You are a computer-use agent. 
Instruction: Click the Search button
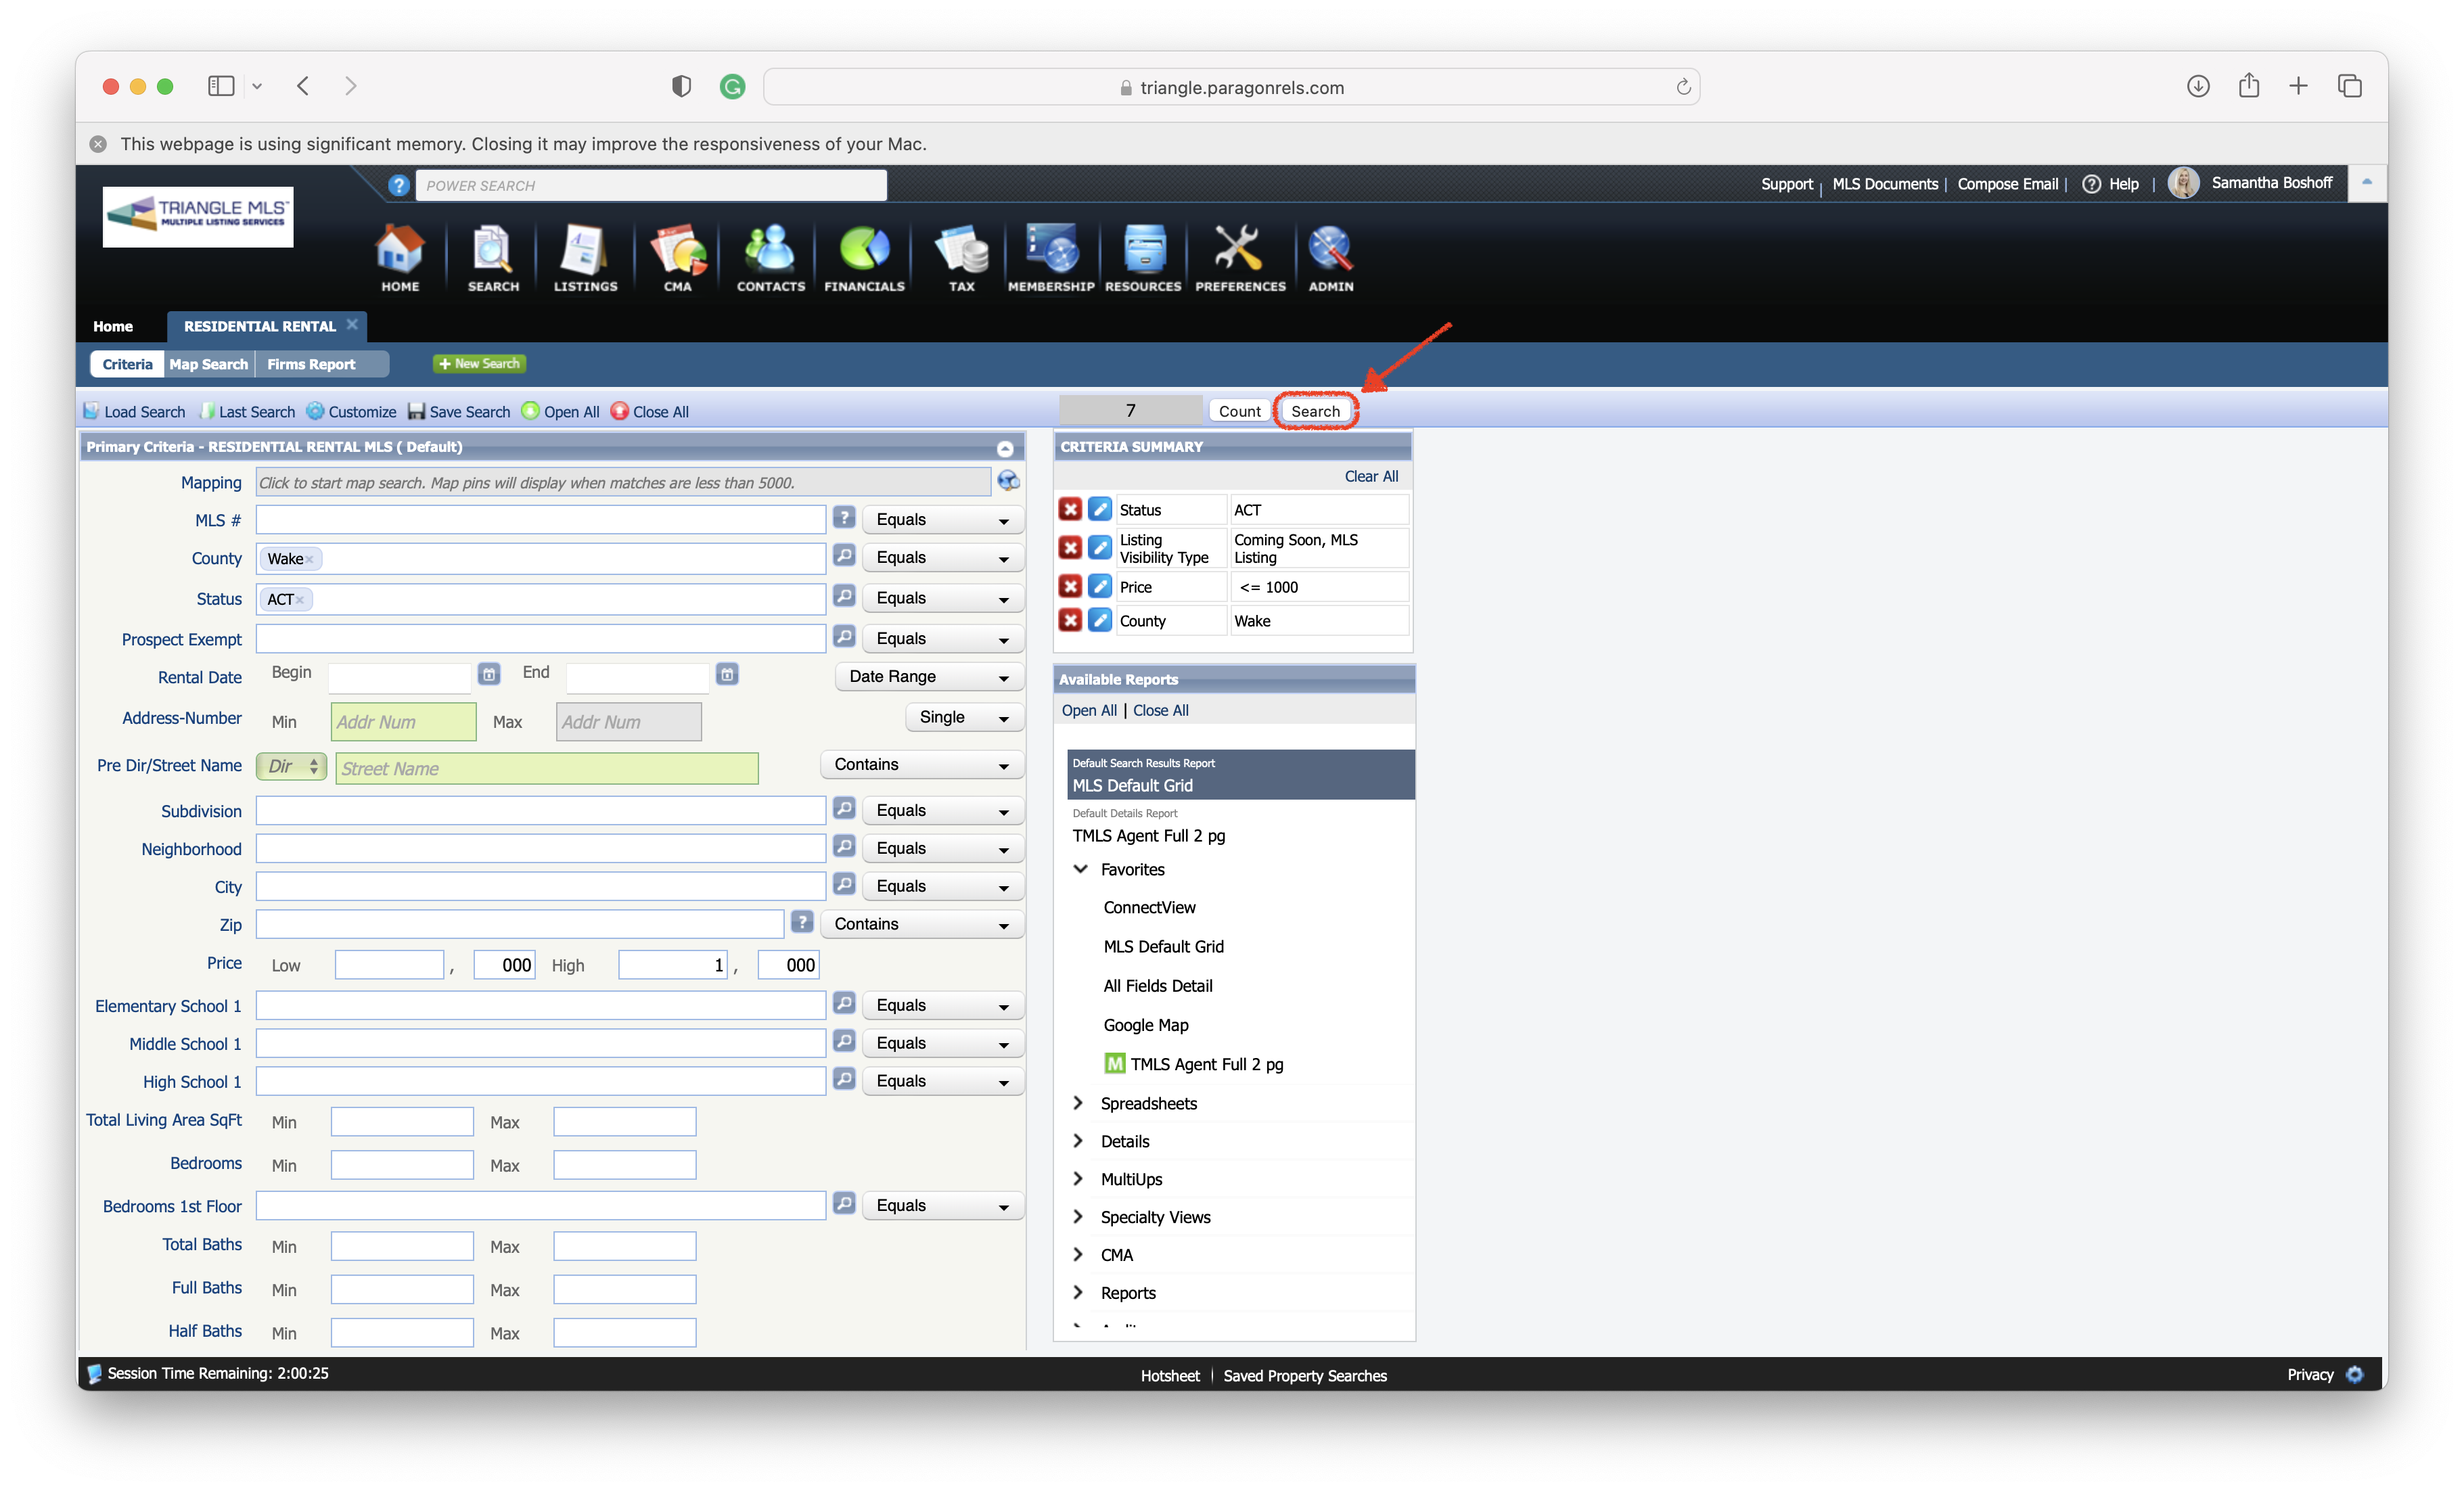click(1315, 411)
